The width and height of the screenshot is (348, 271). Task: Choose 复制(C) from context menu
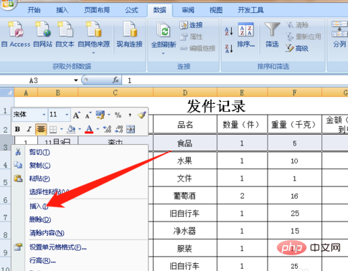click(39, 165)
